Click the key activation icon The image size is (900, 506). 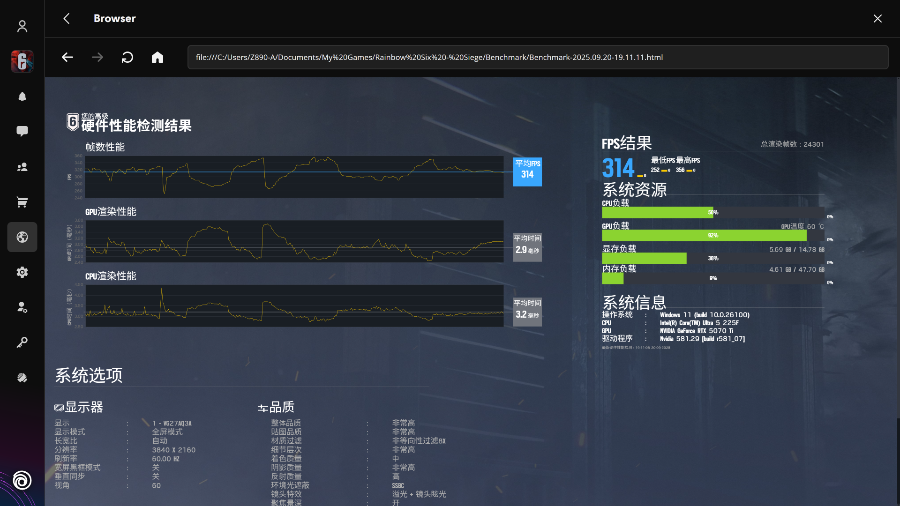22,342
